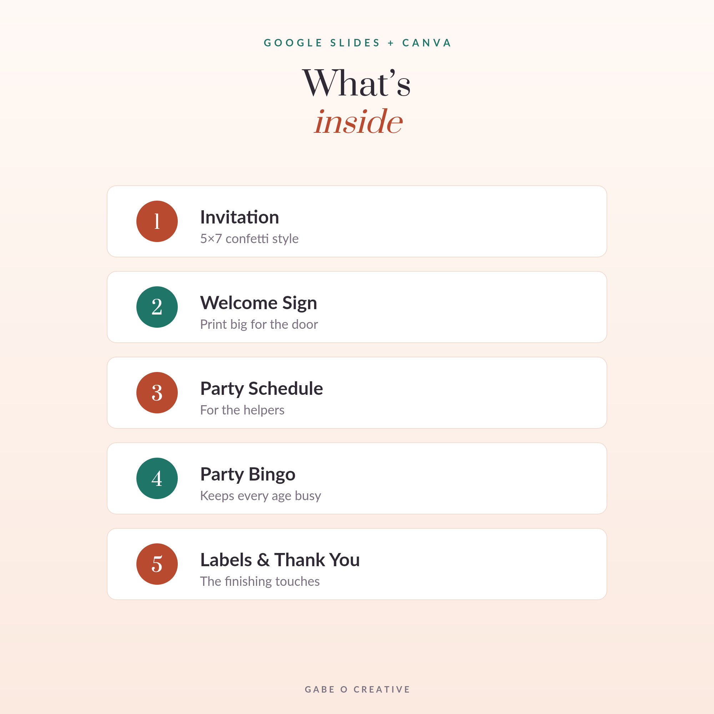
Task: Click "Keeps every age busy" text
Action: click(x=261, y=496)
